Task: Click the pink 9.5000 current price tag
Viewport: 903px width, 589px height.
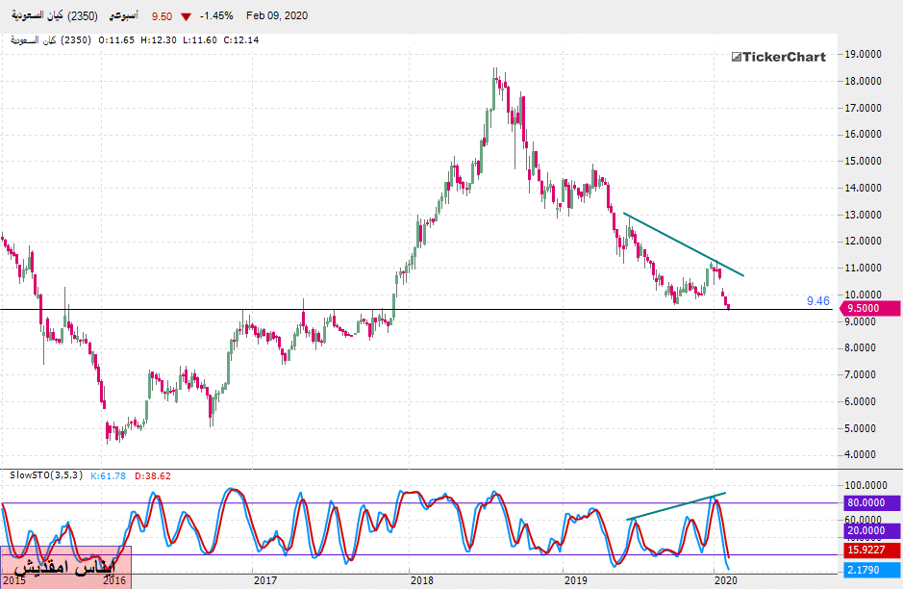Action: (870, 309)
